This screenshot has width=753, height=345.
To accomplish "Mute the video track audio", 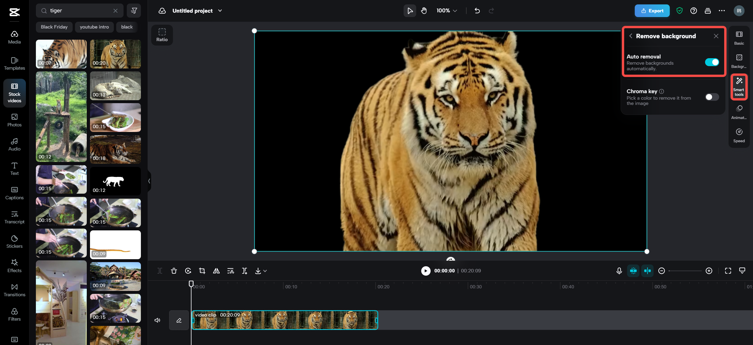I will point(157,320).
